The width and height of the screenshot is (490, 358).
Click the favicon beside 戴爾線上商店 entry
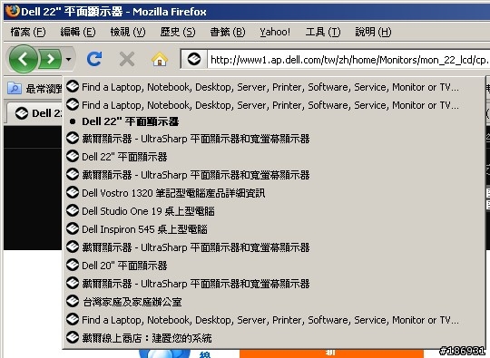[x=73, y=337]
